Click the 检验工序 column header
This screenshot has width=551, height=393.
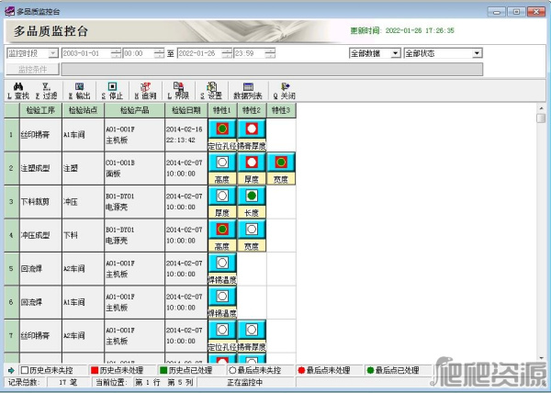[40, 110]
